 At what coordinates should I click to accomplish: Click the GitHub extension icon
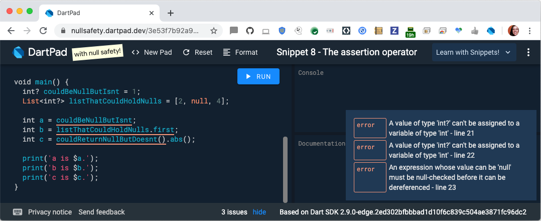(250, 31)
